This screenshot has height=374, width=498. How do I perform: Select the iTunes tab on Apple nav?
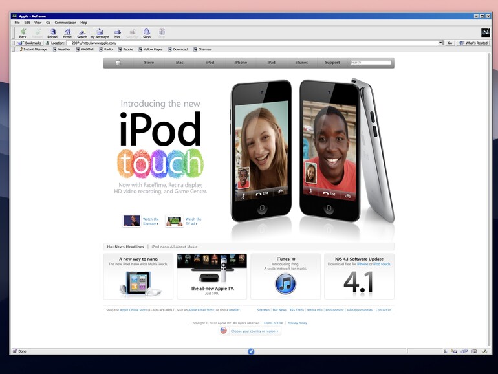coord(302,63)
